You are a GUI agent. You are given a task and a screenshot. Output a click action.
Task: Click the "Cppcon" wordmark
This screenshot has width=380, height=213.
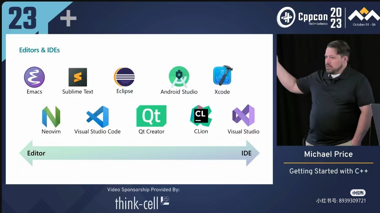point(313,17)
